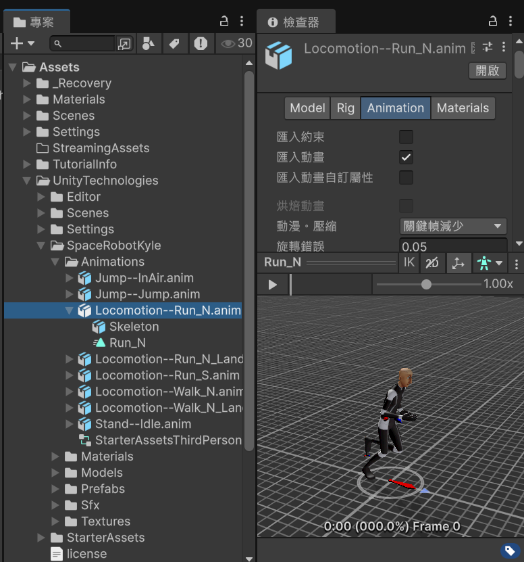Image resolution: width=524 pixels, height=562 pixels.
Task: Enable the 匯入約束 checkbox
Action: 406,137
